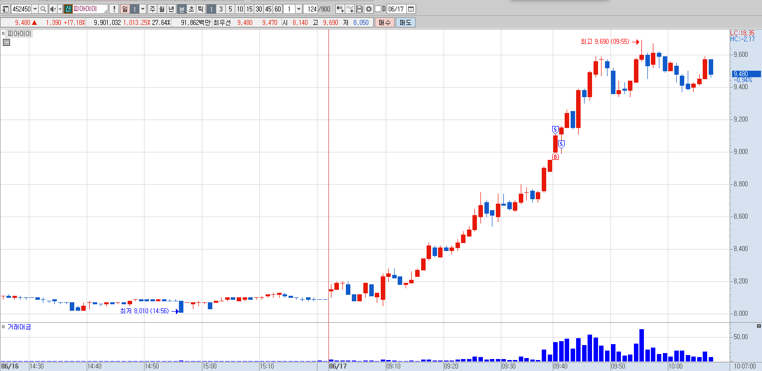Screen dimensions: 762x371
Task: Click the 매도 sell button
Action: coord(405,22)
